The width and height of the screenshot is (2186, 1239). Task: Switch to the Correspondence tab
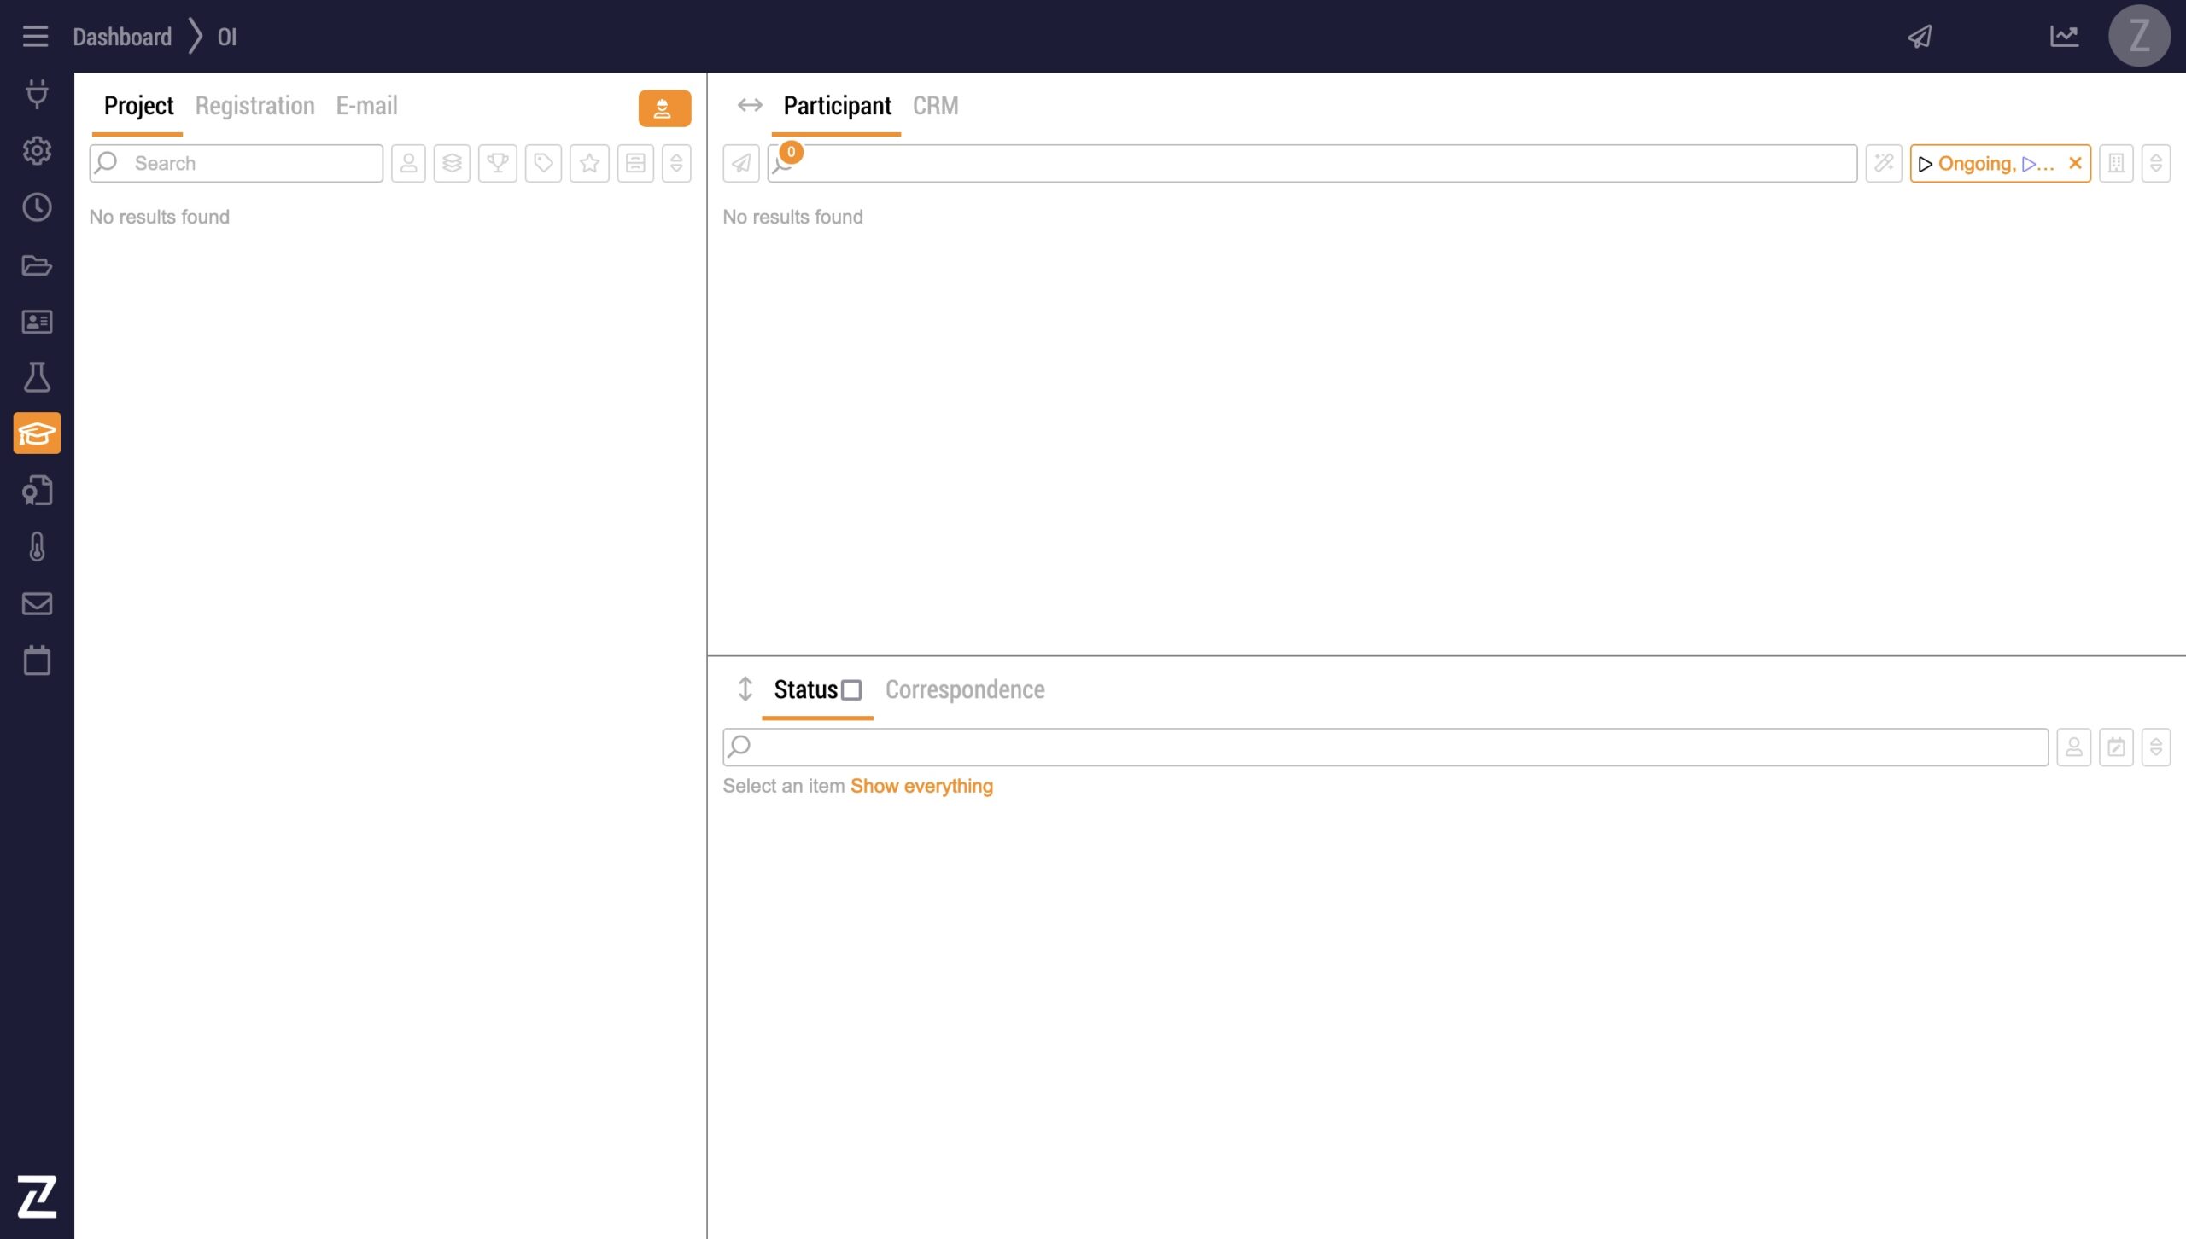click(964, 689)
